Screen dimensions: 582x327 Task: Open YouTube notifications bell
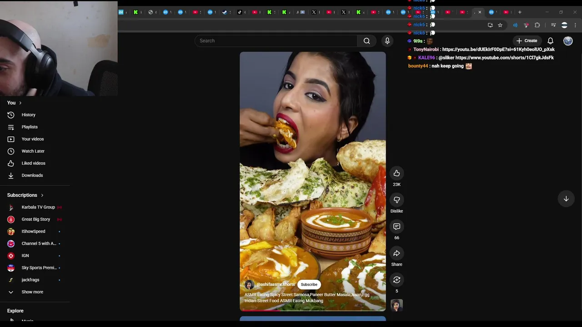550,41
